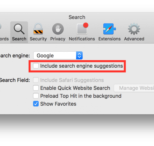The height and width of the screenshot is (146, 154).
Task: Uncheck the Show Favorites checkbox
Action: [36, 104]
